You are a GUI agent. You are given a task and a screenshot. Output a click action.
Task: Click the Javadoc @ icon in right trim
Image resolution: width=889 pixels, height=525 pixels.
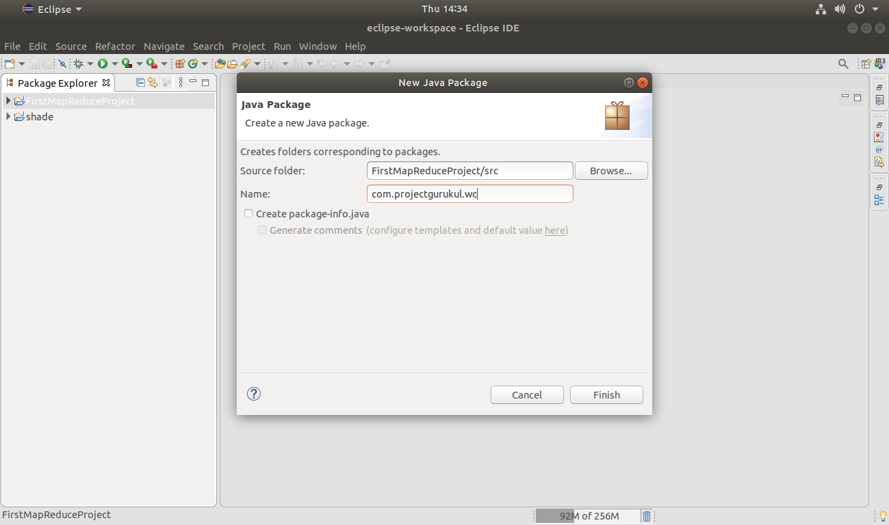pos(879,150)
